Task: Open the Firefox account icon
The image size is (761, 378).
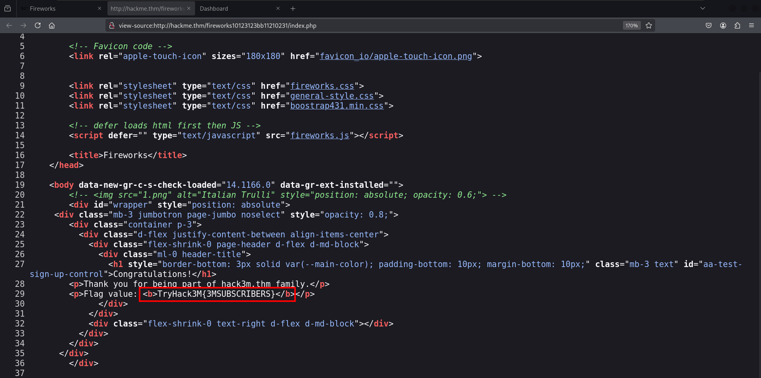Action: [723, 25]
